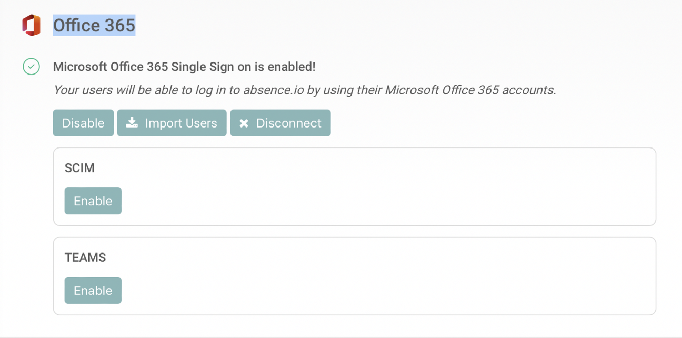Click empty area inside the TEAMS panel
This screenshot has width=682, height=338.
tap(368, 283)
